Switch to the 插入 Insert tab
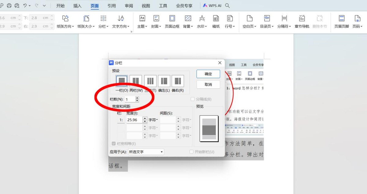This screenshot has width=367, height=194. click(77, 6)
